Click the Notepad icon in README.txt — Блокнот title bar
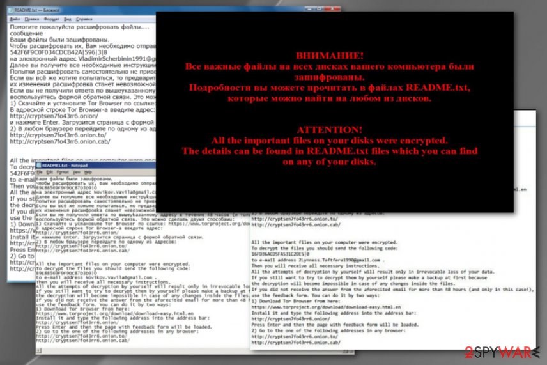Image resolution: width=547 pixels, height=365 pixels. [x=11, y=10]
